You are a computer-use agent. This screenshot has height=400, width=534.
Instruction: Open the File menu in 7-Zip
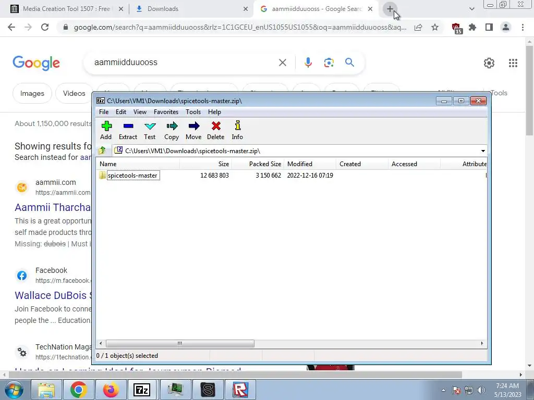tap(104, 112)
